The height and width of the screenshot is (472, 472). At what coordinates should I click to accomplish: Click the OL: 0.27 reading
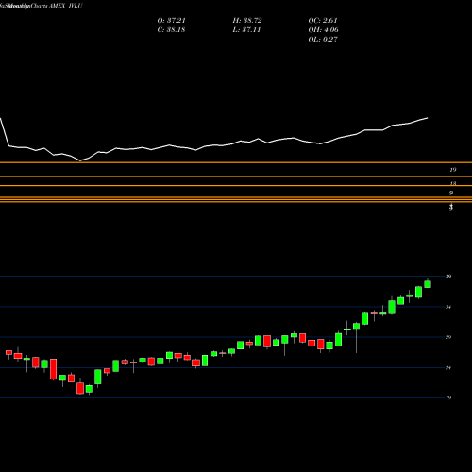(323, 40)
